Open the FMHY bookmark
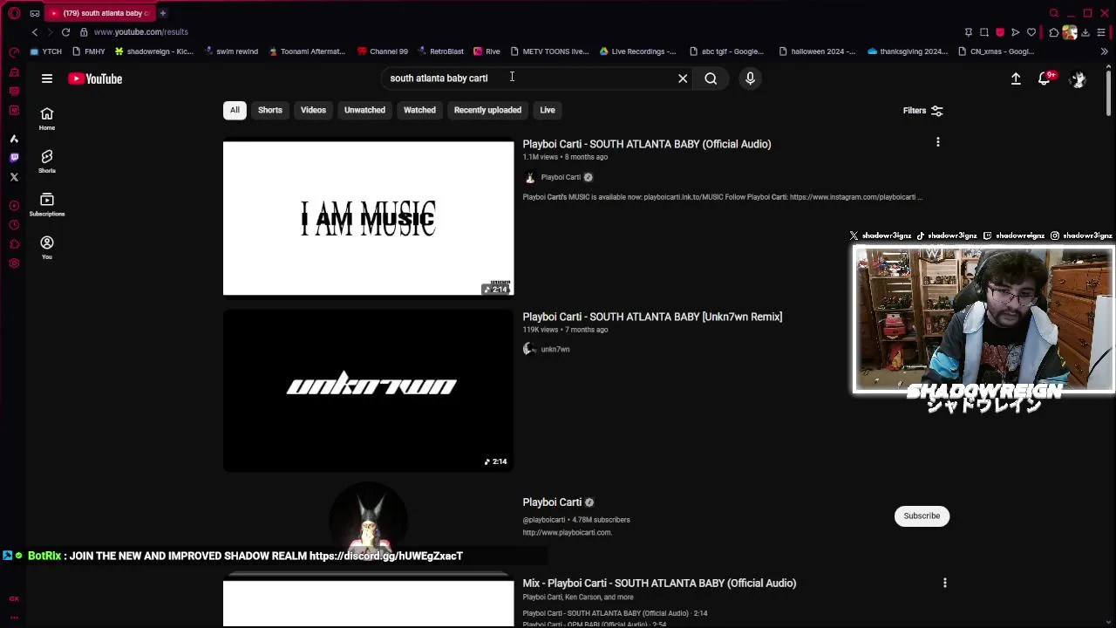This screenshot has height=628, width=1116. [88, 51]
